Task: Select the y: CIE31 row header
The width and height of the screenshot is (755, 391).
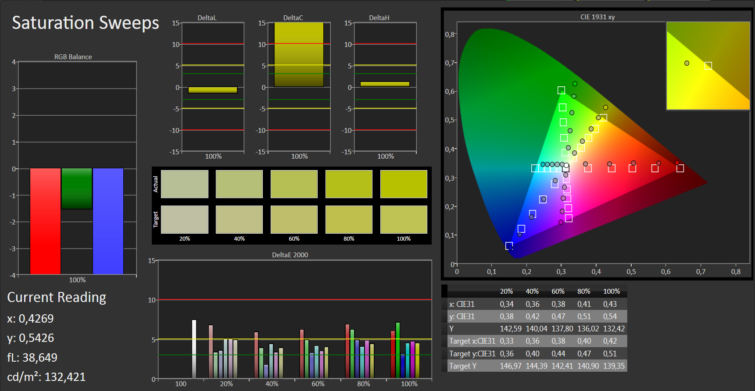Action: click(462, 316)
